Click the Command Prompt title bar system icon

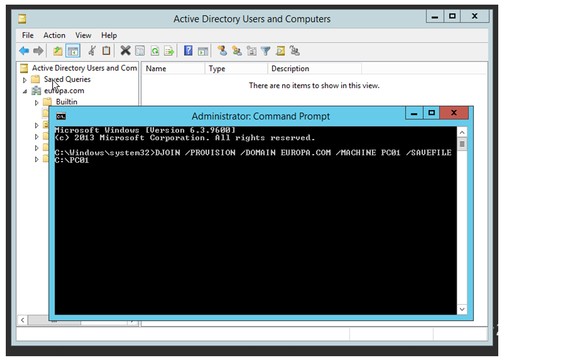coord(61,116)
